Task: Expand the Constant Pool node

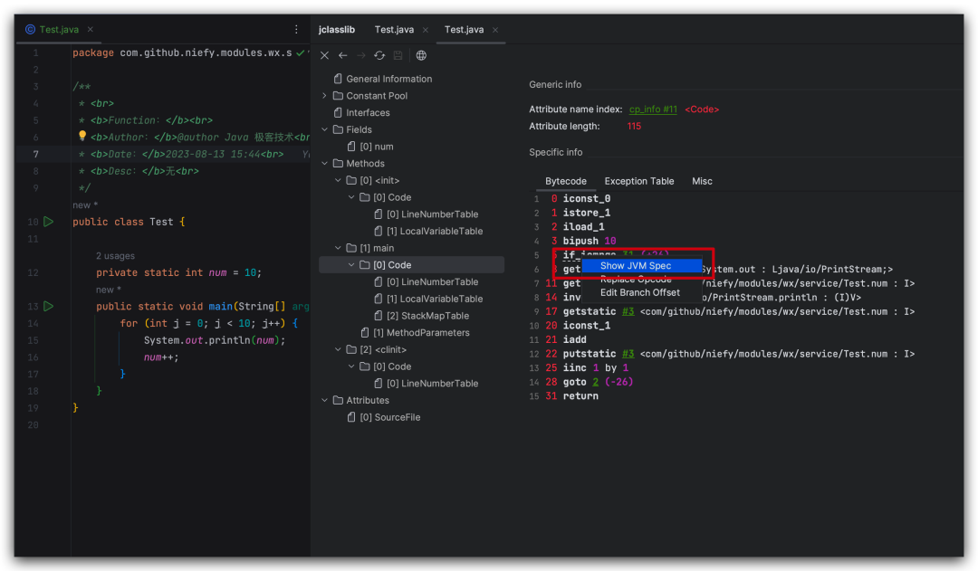Action: pyautogui.click(x=324, y=95)
